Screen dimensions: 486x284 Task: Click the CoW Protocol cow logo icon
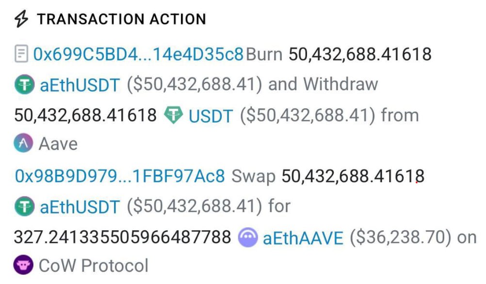(x=24, y=265)
